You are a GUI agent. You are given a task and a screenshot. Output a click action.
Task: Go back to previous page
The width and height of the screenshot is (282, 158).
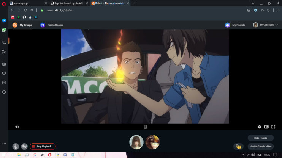point(12,10)
